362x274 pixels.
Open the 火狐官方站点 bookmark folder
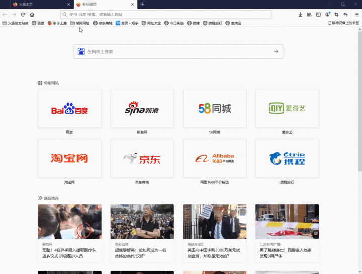point(15,23)
